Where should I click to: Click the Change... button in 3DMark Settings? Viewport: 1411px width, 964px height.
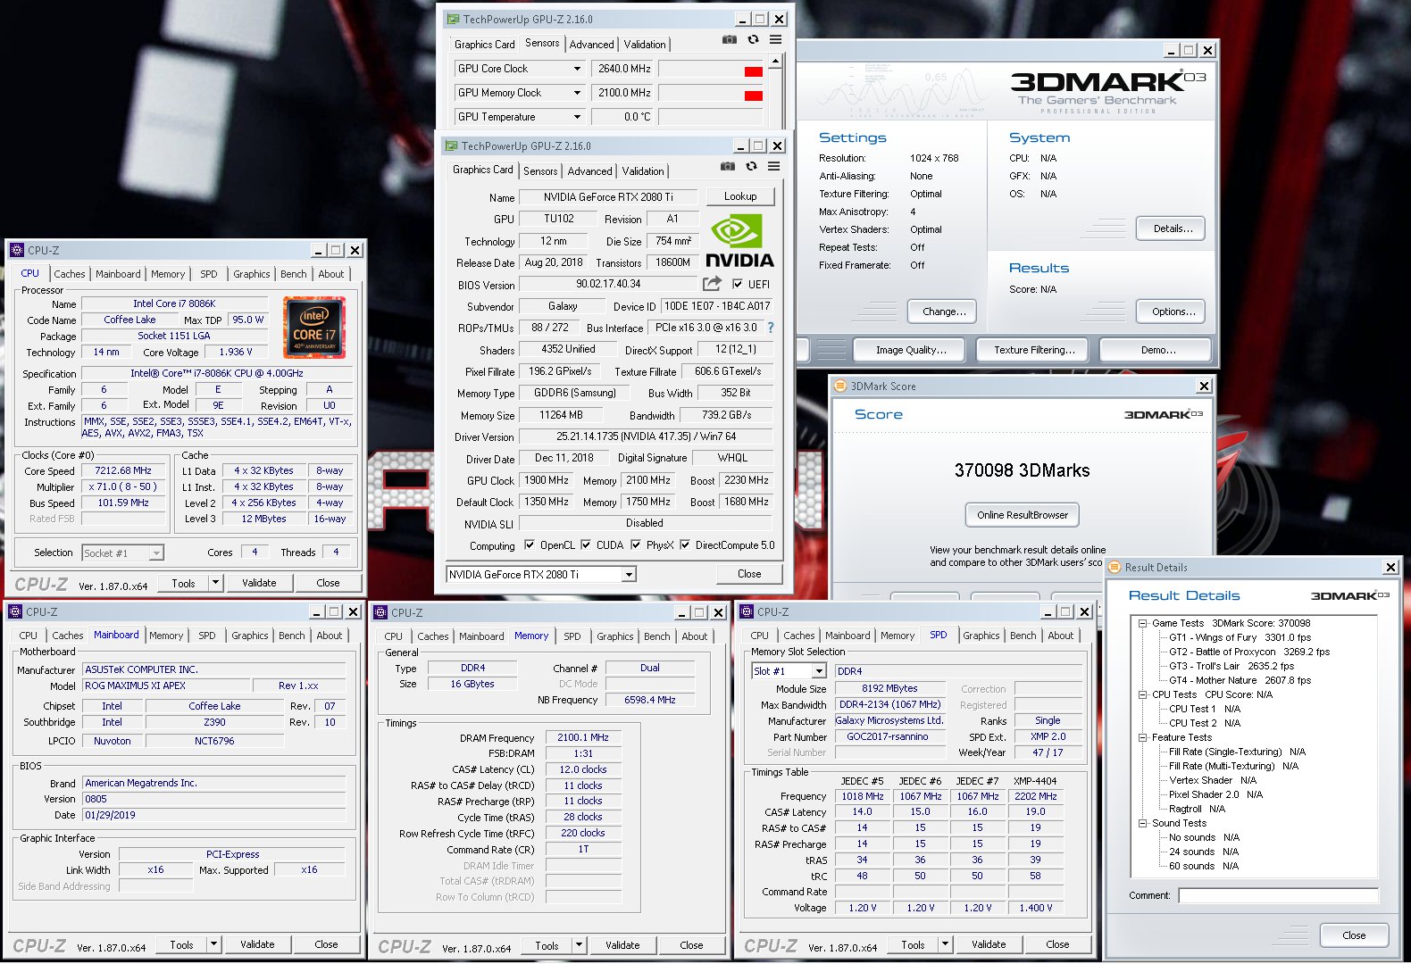coord(943,312)
